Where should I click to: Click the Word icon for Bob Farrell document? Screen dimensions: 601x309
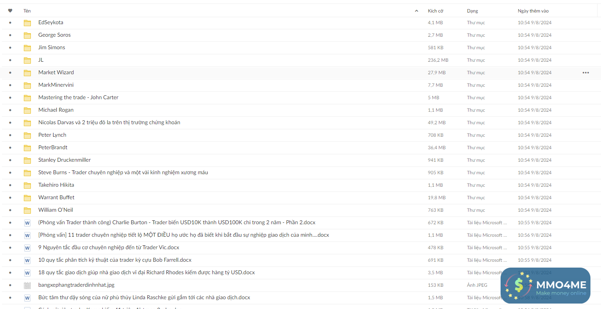(27, 261)
